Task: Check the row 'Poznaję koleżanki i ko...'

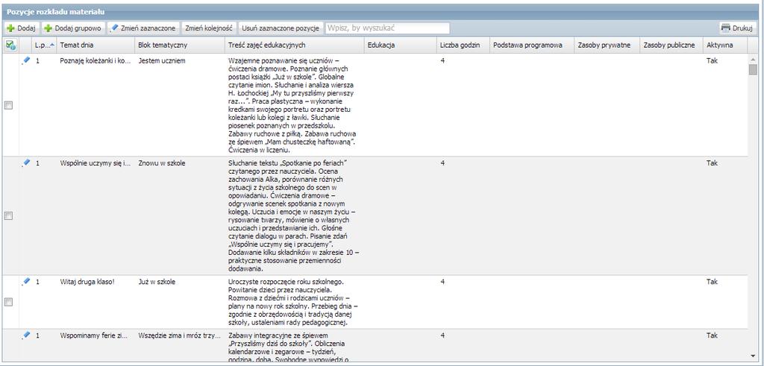Action: coord(8,106)
